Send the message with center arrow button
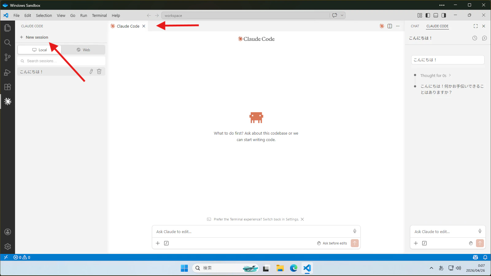The height and width of the screenshot is (276, 491). (x=355, y=243)
